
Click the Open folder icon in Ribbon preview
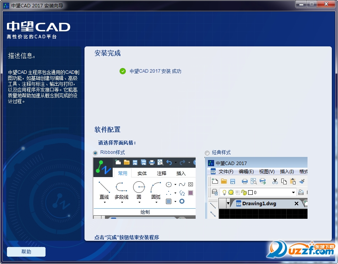(x=127, y=162)
